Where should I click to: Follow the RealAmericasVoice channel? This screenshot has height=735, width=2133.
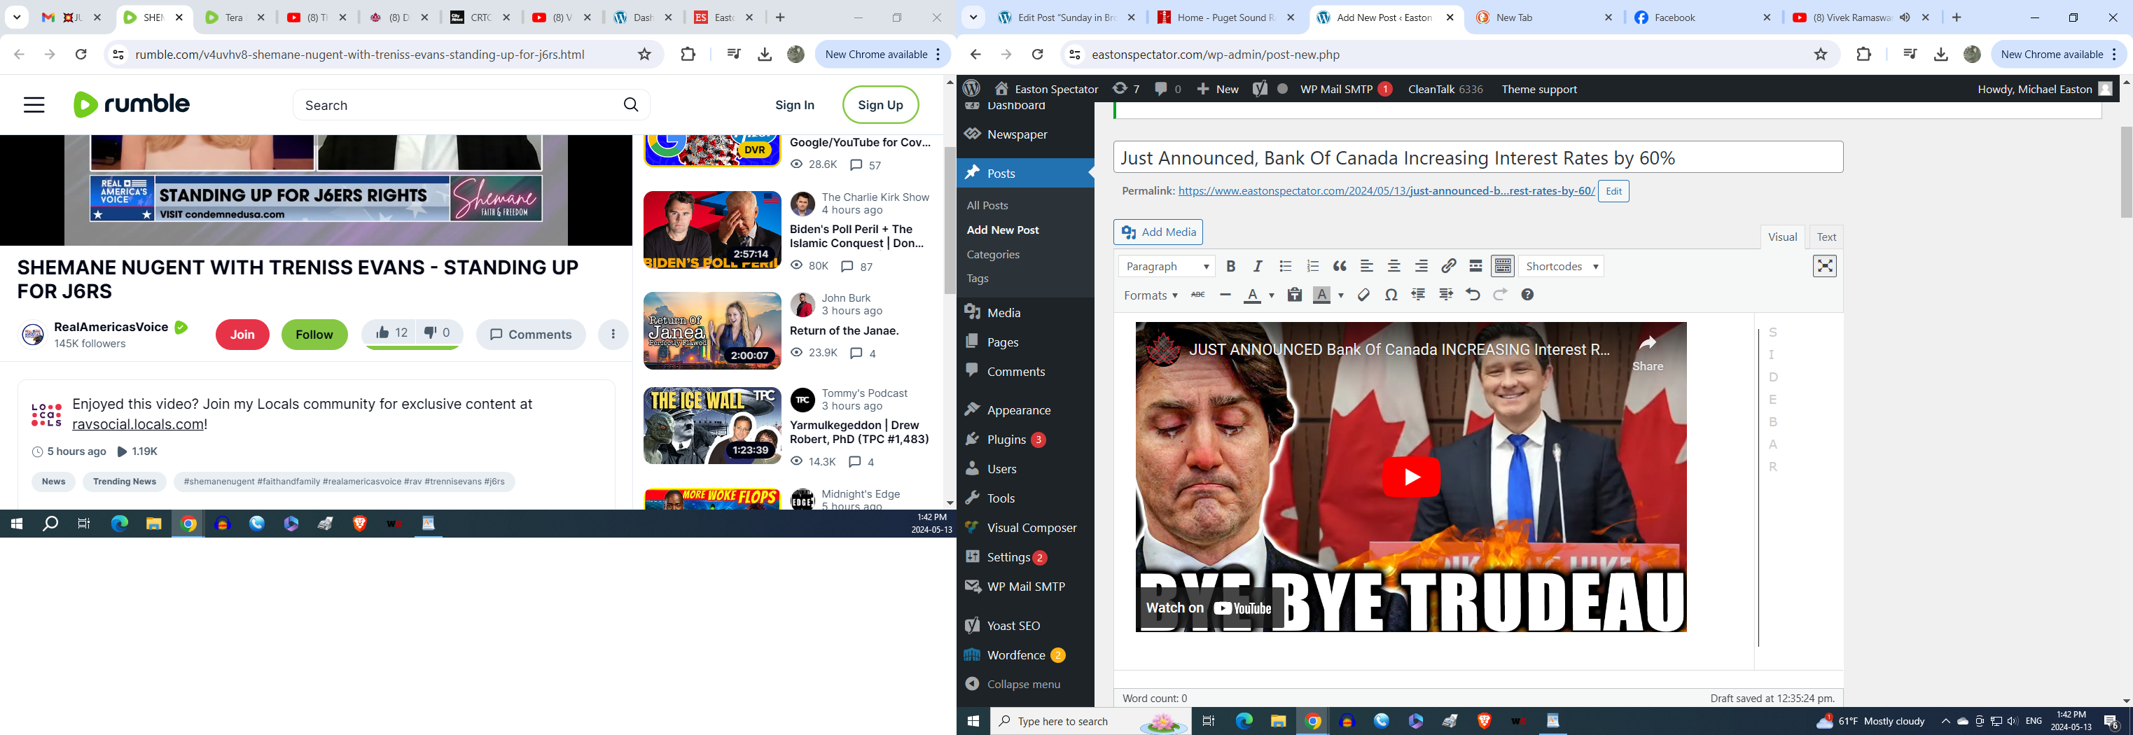314,335
